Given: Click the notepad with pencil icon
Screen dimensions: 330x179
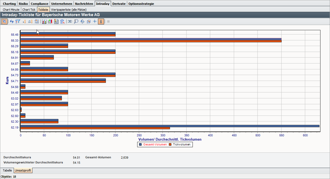Looking at the screenshot, I should pyautogui.click(x=56, y=21).
